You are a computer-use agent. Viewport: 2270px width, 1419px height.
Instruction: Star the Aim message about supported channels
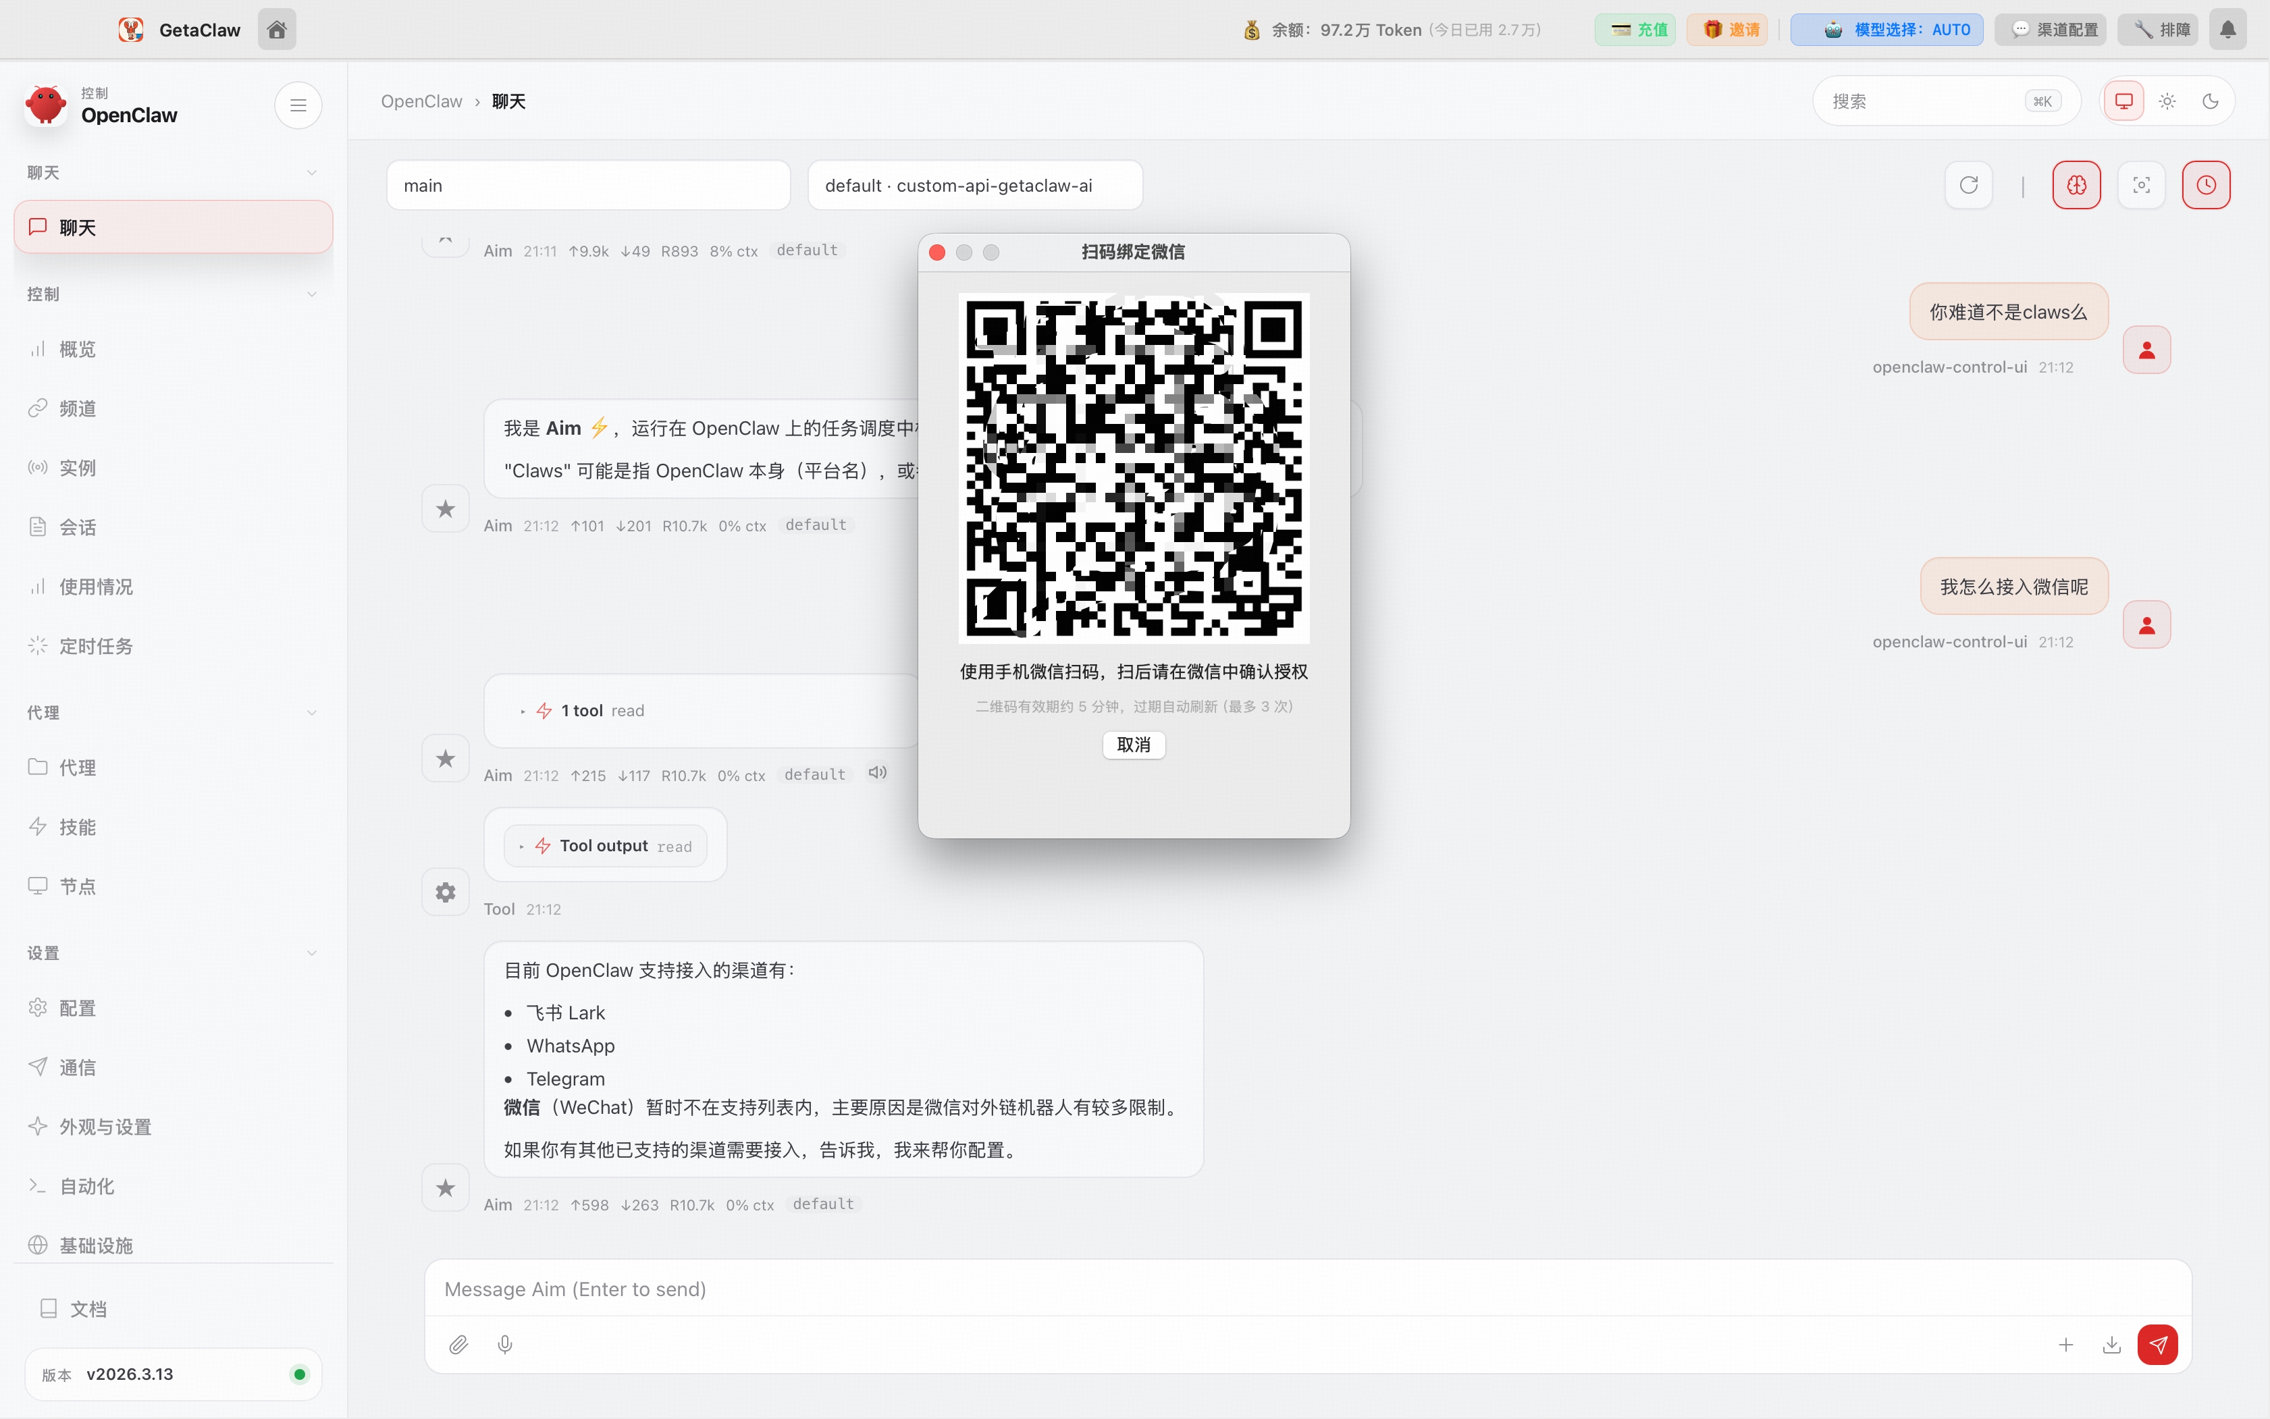pyautogui.click(x=445, y=1187)
